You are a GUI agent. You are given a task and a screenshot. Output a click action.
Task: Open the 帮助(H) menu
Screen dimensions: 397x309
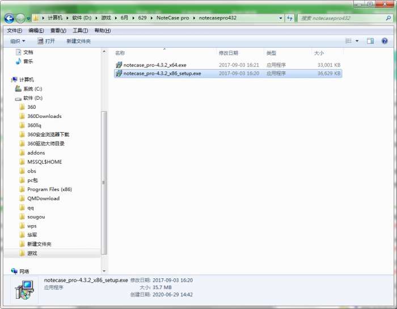pyautogui.click(x=103, y=31)
